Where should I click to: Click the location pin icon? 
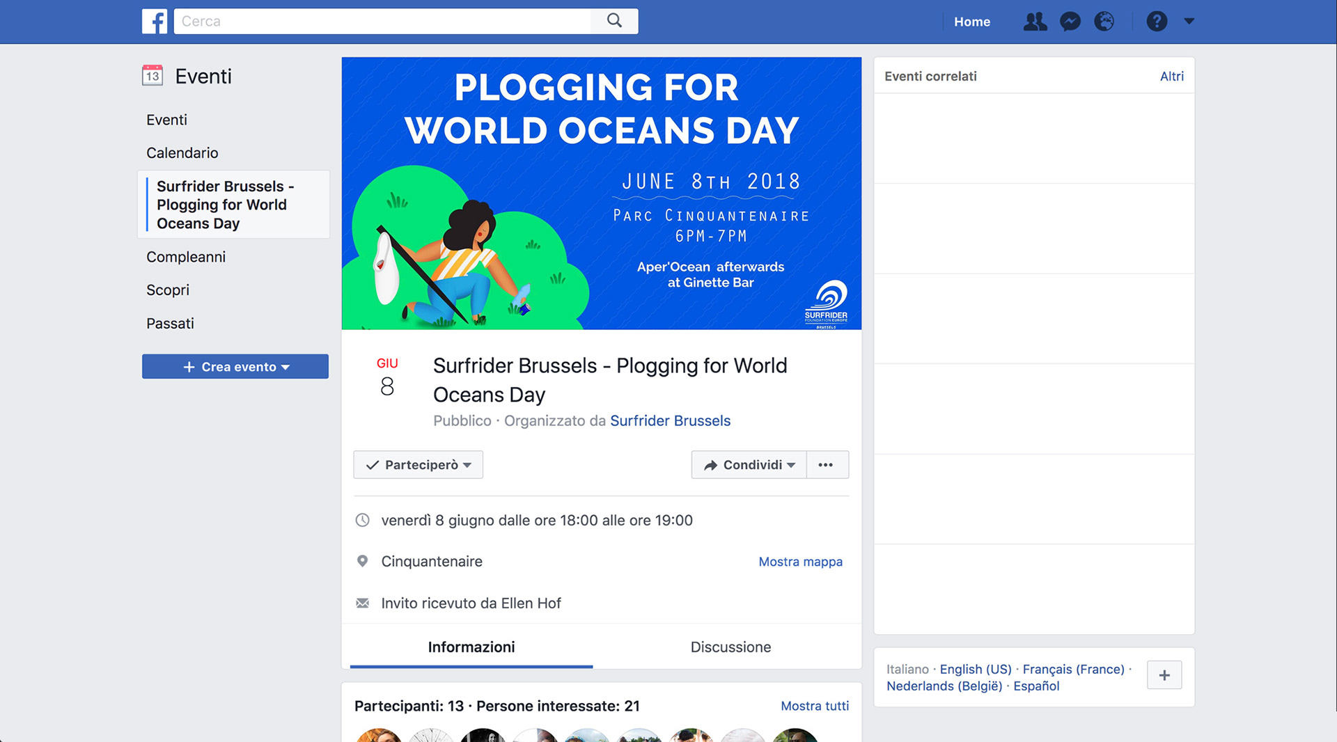pyautogui.click(x=363, y=561)
